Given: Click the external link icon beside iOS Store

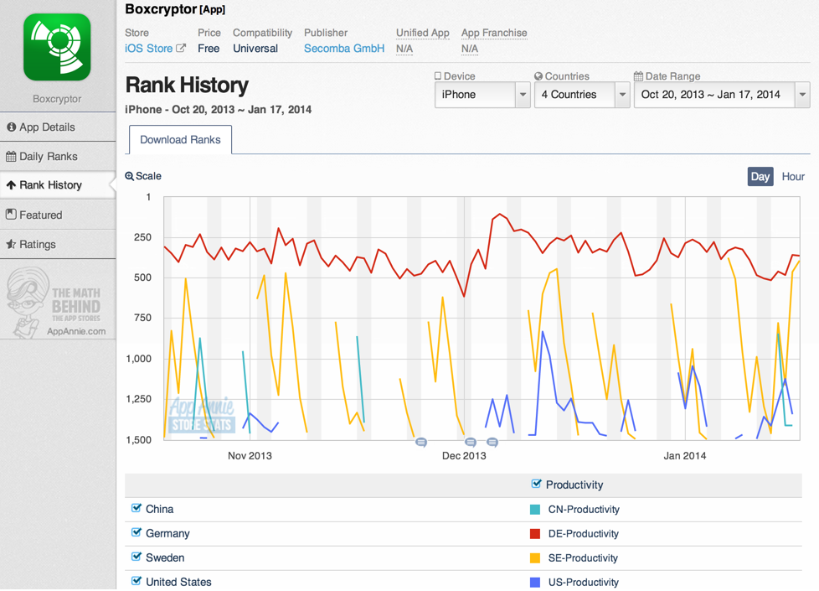Looking at the screenshot, I should pos(181,49).
